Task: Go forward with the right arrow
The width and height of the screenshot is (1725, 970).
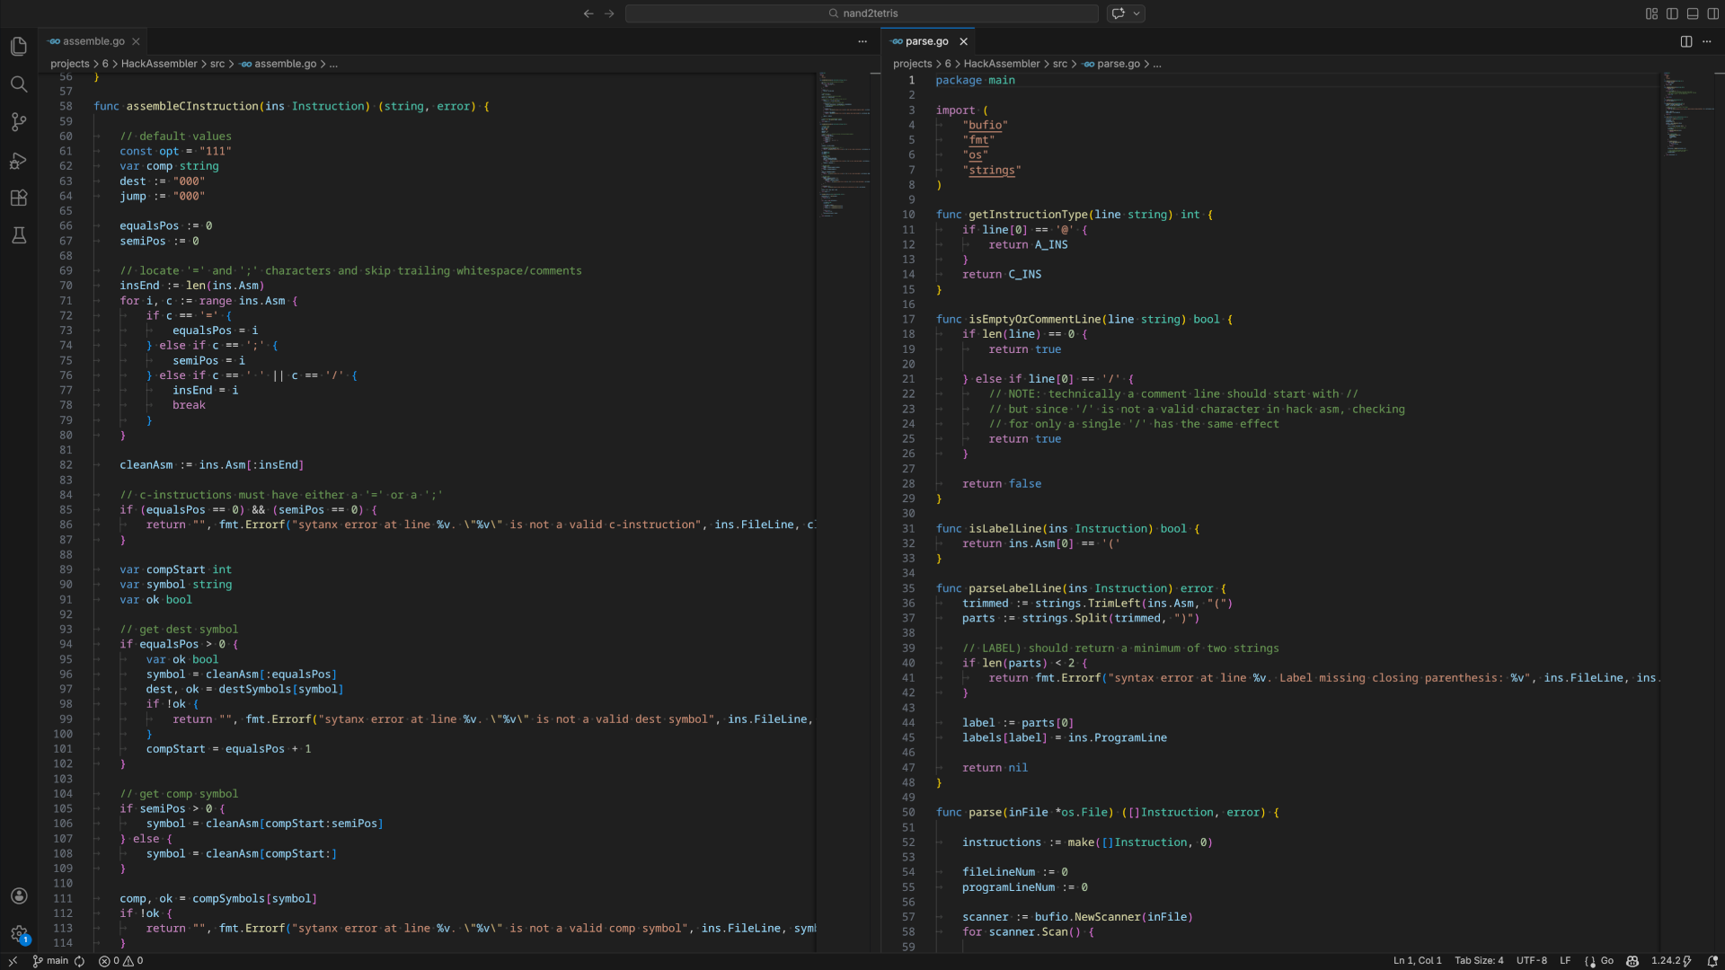Action: (609, 13)
